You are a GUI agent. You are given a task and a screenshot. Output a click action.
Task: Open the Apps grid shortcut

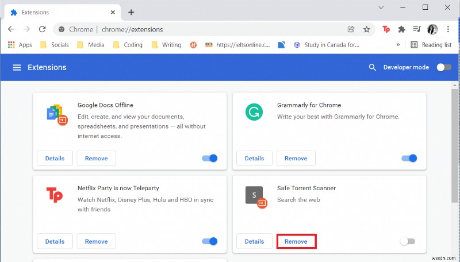20,45
